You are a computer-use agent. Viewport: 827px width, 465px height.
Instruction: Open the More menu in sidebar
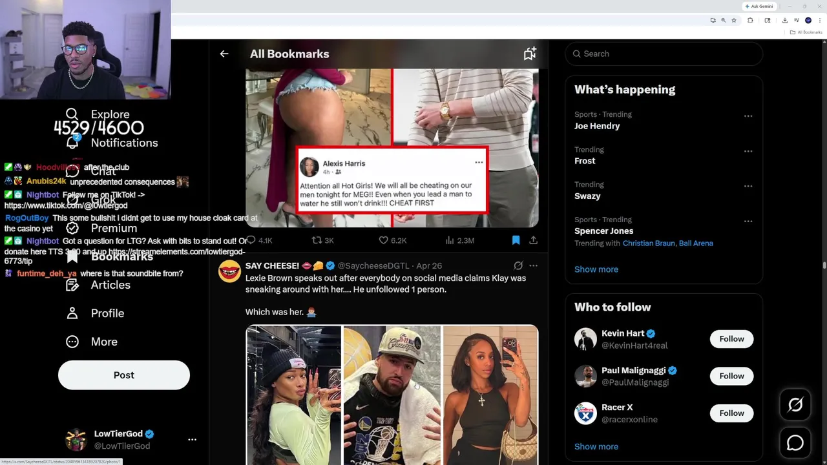92,342
